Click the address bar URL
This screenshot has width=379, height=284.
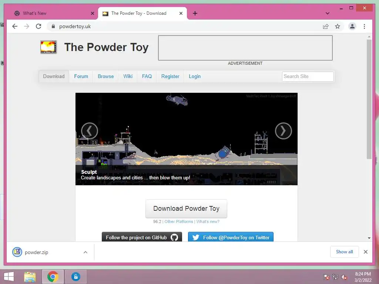pyautogui.click(x=75, y=26)
